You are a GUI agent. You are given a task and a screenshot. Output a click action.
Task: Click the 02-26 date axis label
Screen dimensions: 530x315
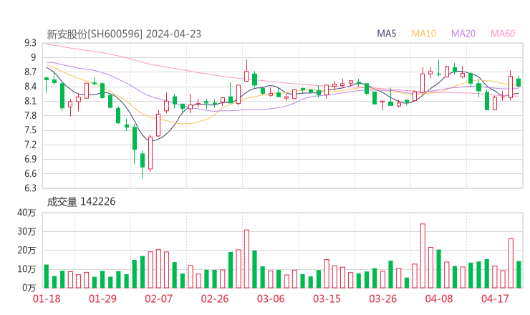point(215,299)
